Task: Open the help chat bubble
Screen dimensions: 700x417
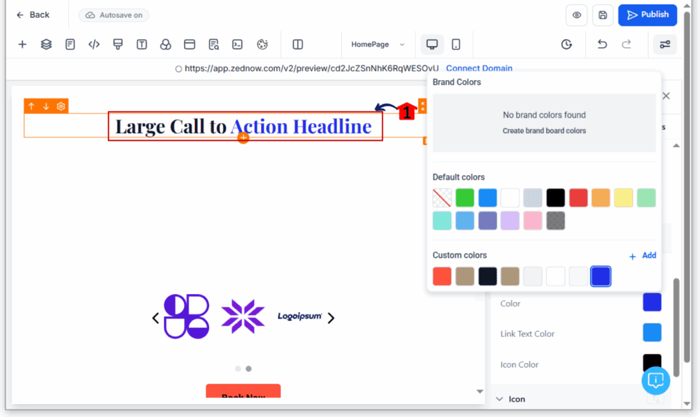Action: 656,380
